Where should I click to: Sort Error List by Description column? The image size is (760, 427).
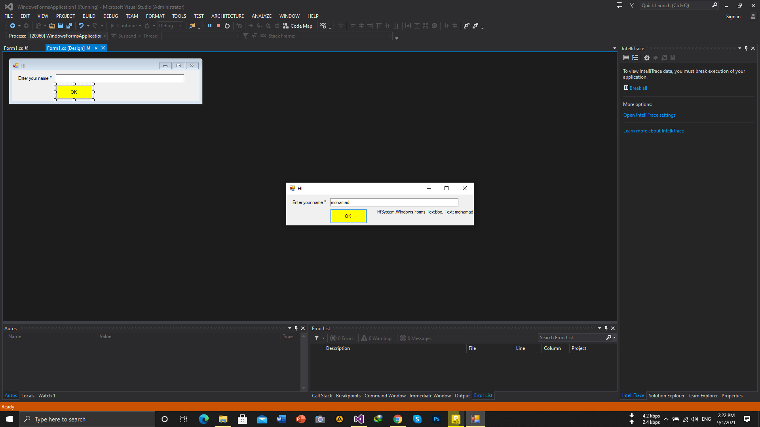click(x=395, y=348)
